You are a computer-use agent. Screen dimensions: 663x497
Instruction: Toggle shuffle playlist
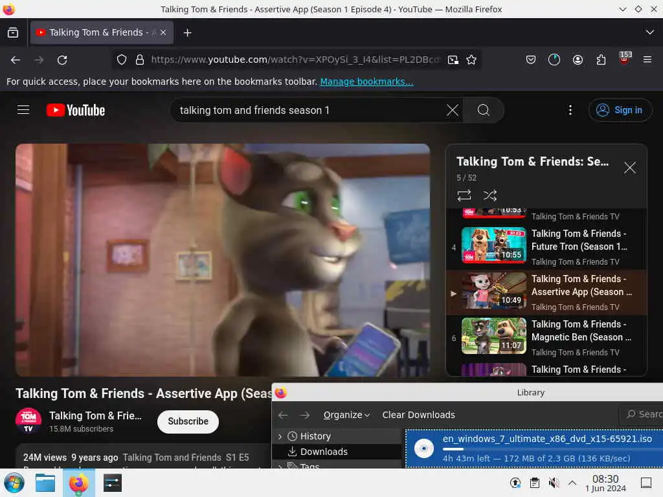tap(489, 195)
